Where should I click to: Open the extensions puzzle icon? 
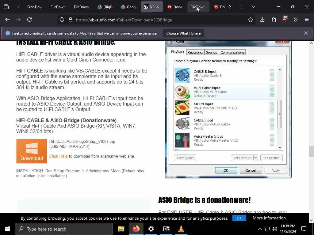coord(274,20)
